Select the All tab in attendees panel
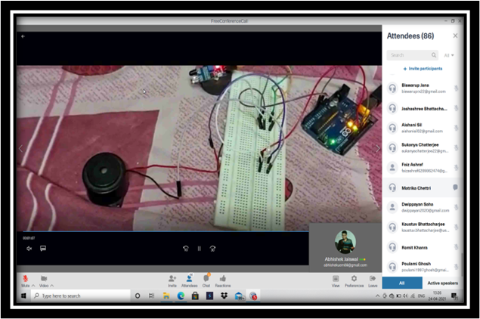Image resolution: width=480 pixels, height=319 pixels. click(x=401, y=283)
